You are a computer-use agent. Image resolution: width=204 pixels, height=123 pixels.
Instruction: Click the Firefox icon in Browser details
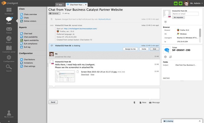coord(178,30)
